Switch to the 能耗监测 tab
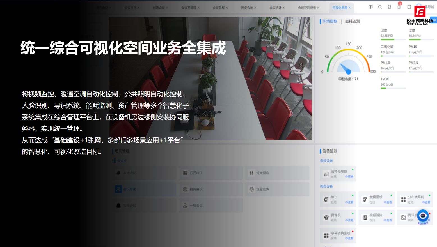Screen dimensions: 437x247 (352, 21)
